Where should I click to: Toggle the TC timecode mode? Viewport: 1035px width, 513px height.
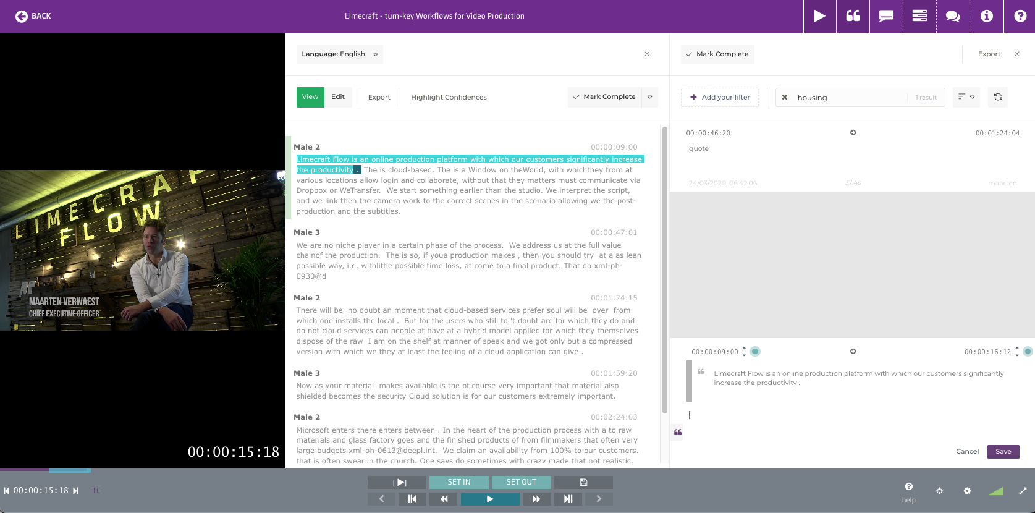pos(96,491)
